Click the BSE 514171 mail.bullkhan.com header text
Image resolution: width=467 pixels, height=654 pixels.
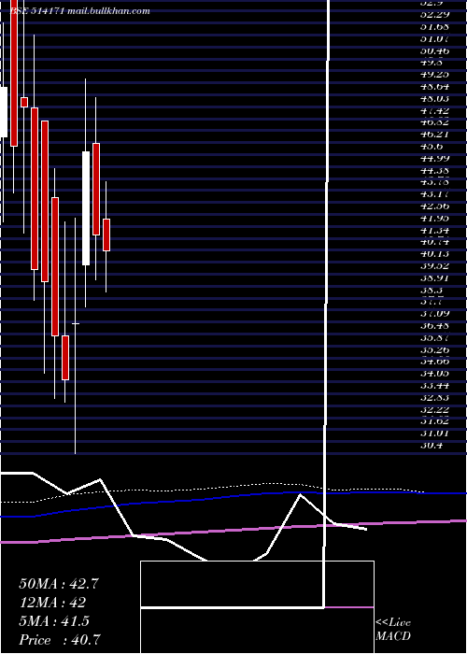point(80,11)
